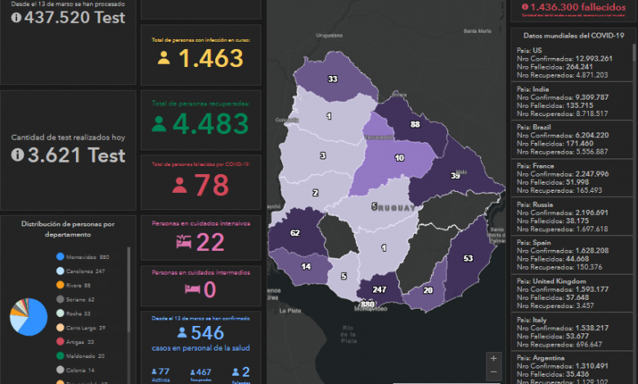Click the map region labeled 247

(x=380, y=290)
